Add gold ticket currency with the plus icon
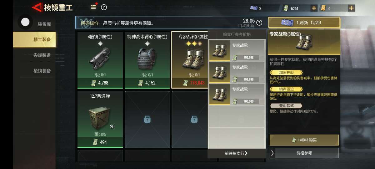Image resolution: width=375 pixels, height=169 pixels. coord(351,8)
